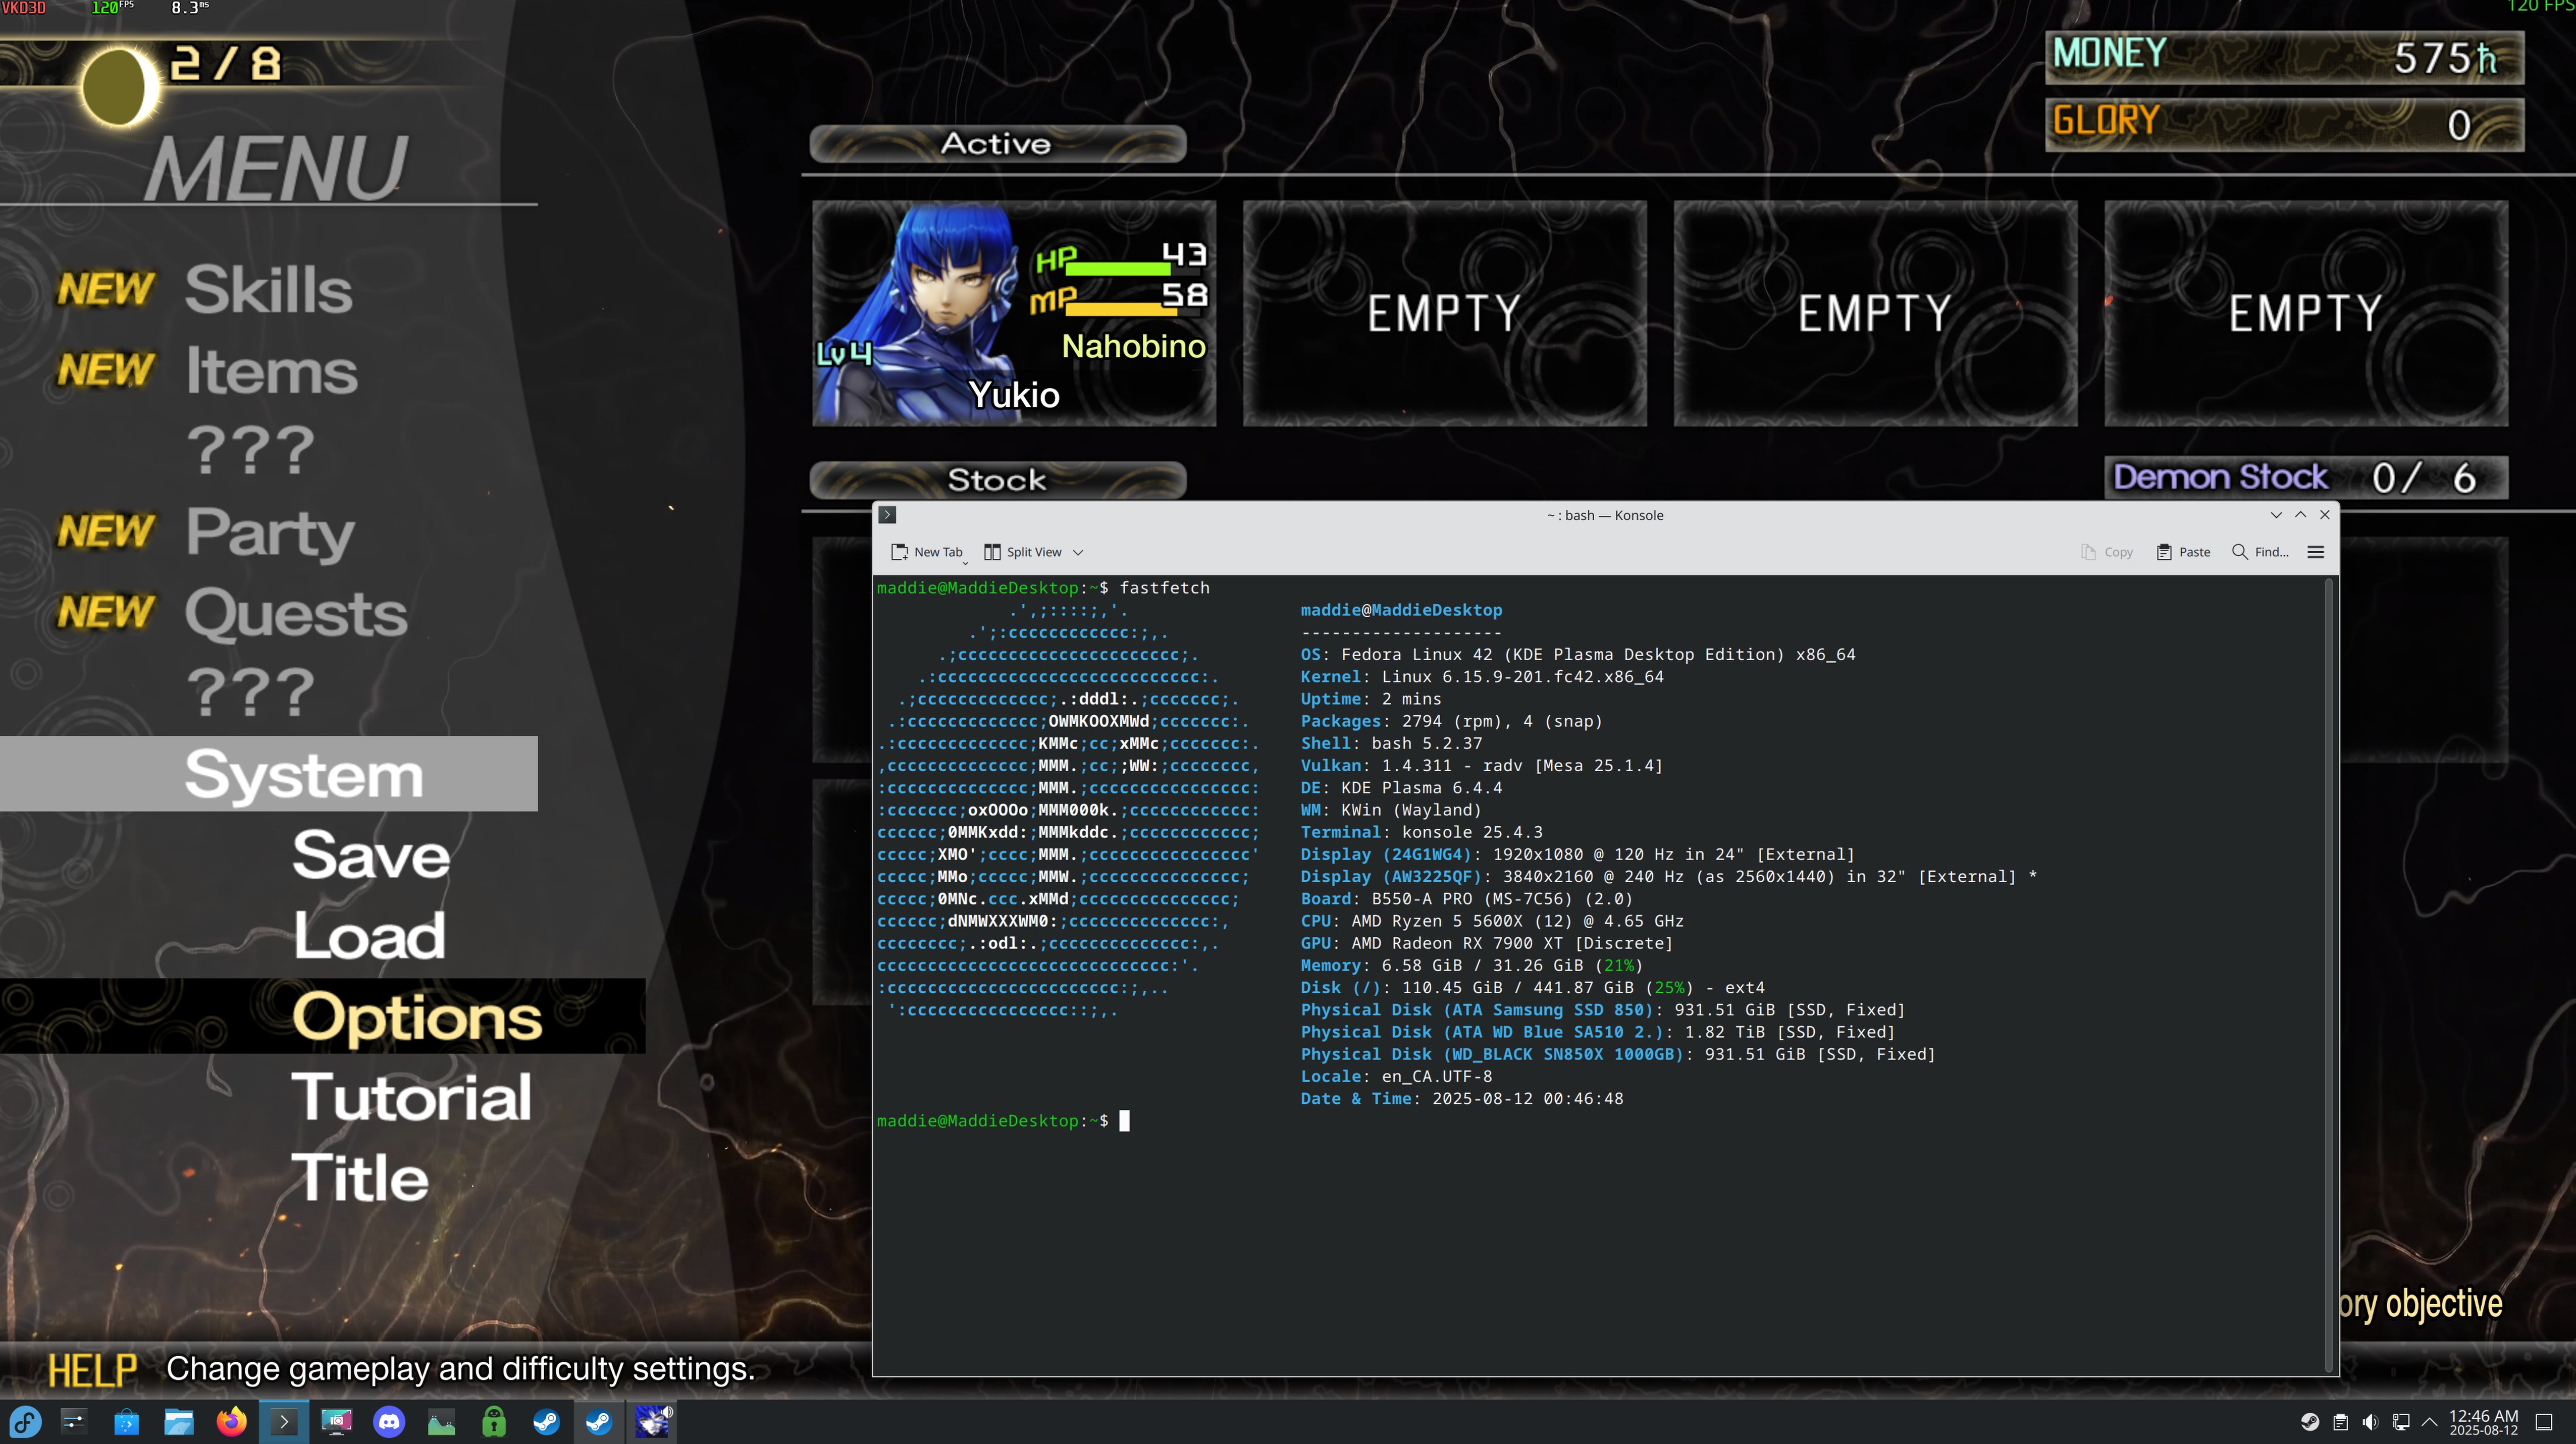
Task: Click the 'Locale: en_CA.UTF-8' line
Action: coord(1396,1077)
